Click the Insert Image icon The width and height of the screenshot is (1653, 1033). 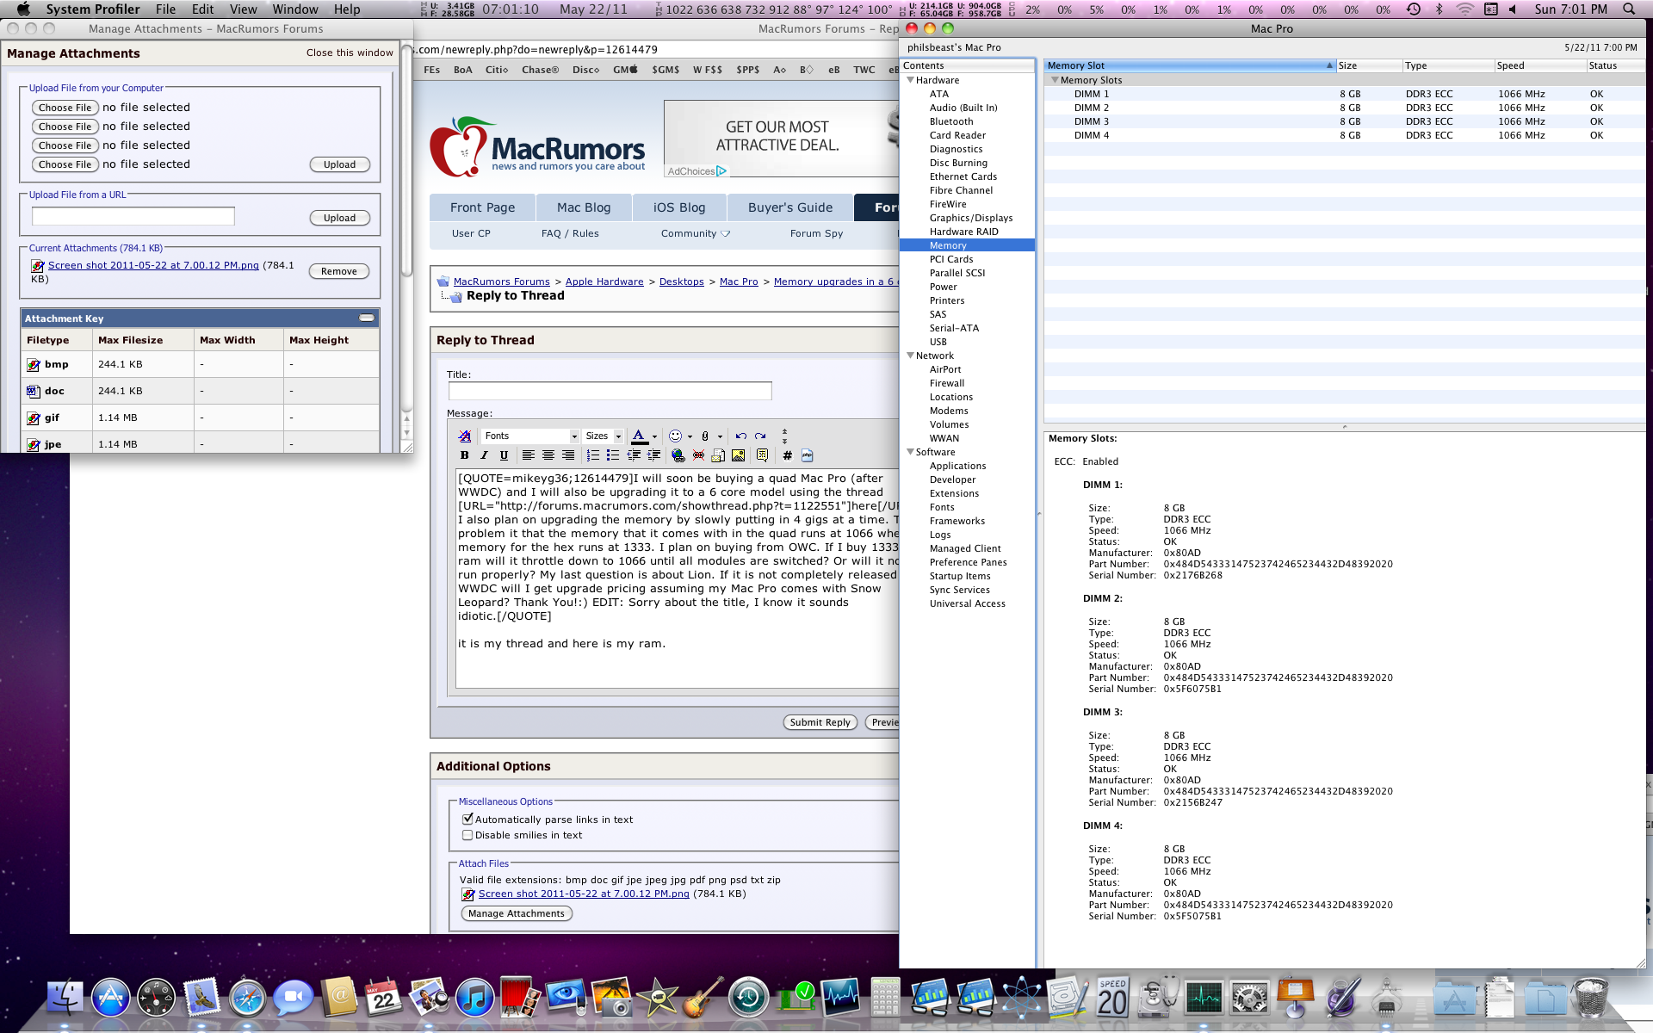pyautogui.click(x=738, y=455)
